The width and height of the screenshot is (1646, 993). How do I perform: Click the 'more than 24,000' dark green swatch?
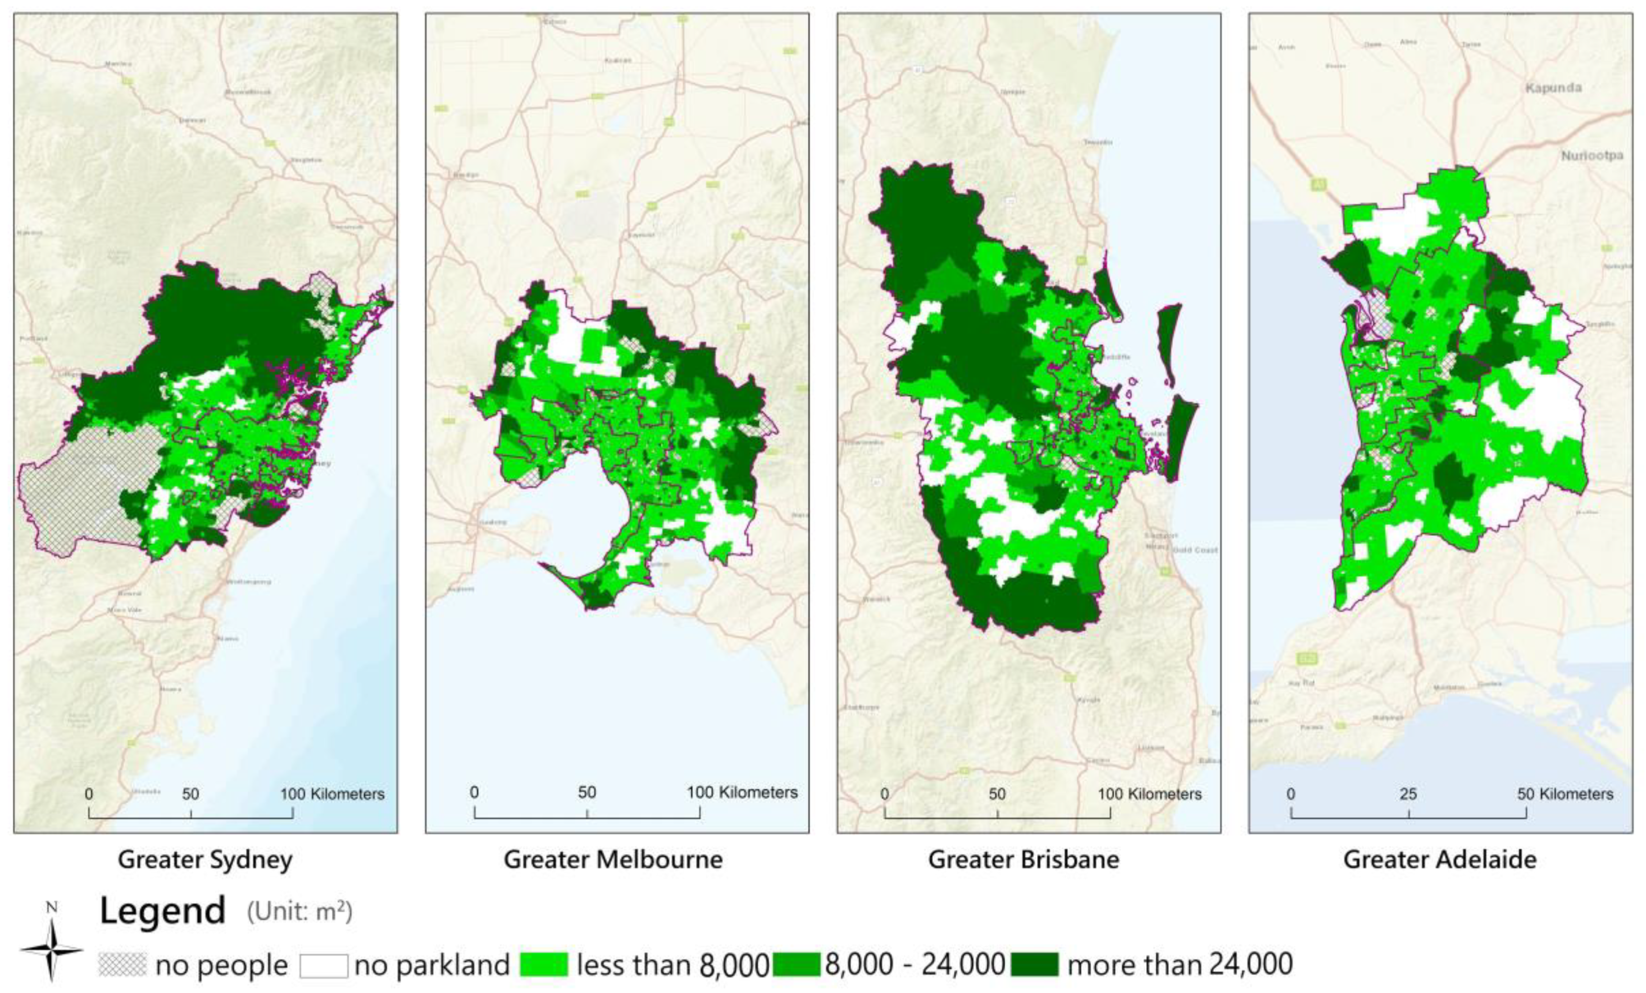point(1034,964)
